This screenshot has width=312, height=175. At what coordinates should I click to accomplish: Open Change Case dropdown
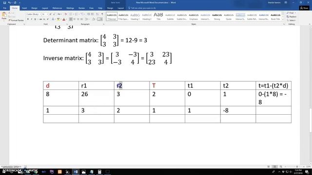point(59,14)
